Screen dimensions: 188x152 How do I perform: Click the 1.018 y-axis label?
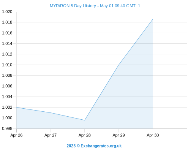pyautogui.click(x=7, y=22)
